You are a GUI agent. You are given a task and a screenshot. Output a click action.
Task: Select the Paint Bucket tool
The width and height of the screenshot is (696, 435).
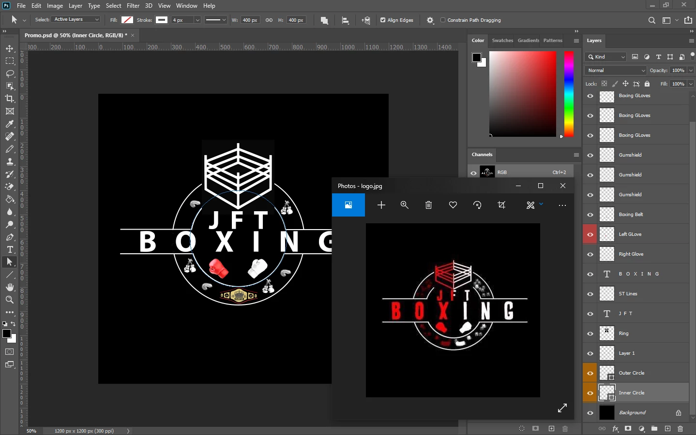tap(10, 199)
